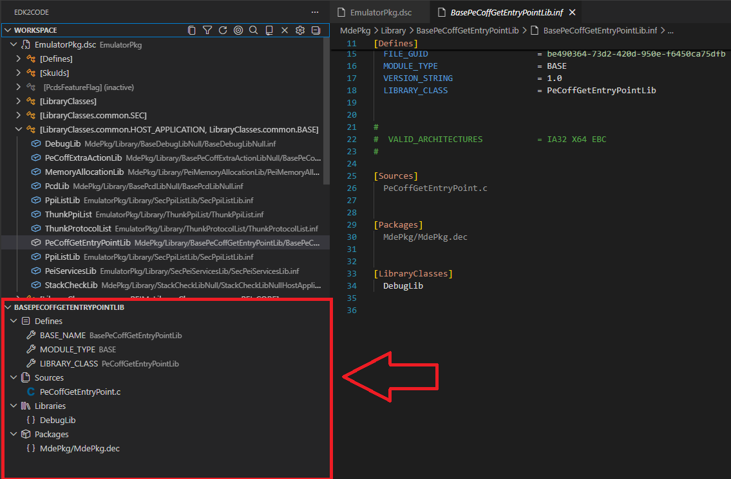Select the MemoryAllocationLib tree row
The height and width of the screenshot is (479, 731).
[166, 172]
